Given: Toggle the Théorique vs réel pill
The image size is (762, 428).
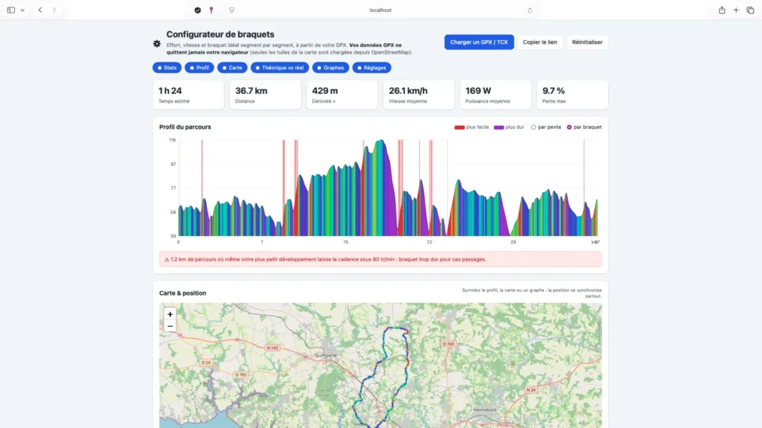Looking at the screenshot, I should pos(280,68).
